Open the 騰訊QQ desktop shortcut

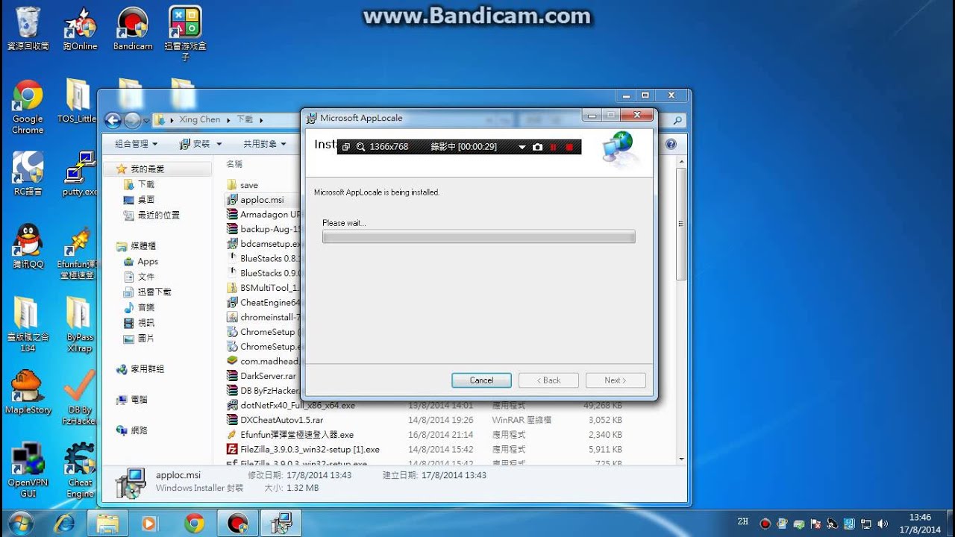point(28,246)
